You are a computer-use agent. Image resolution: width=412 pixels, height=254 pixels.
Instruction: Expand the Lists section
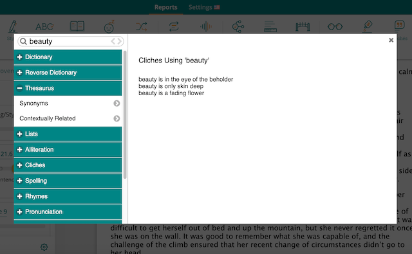68,134
